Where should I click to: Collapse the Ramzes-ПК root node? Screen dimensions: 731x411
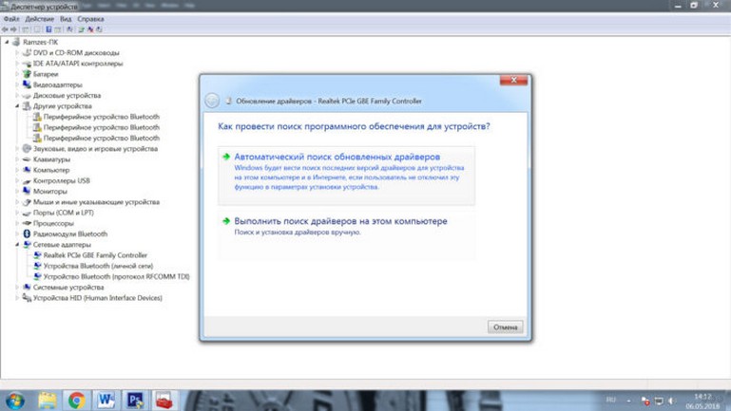(7, 42)
